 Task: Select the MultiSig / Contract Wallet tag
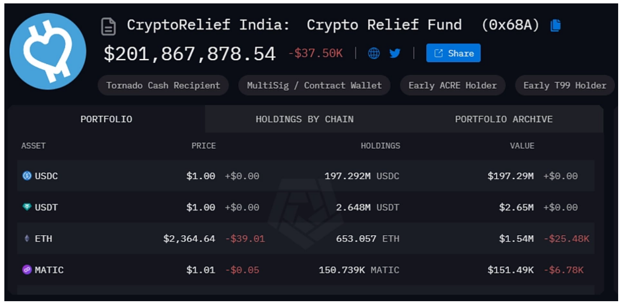click(x=314, y=85)
